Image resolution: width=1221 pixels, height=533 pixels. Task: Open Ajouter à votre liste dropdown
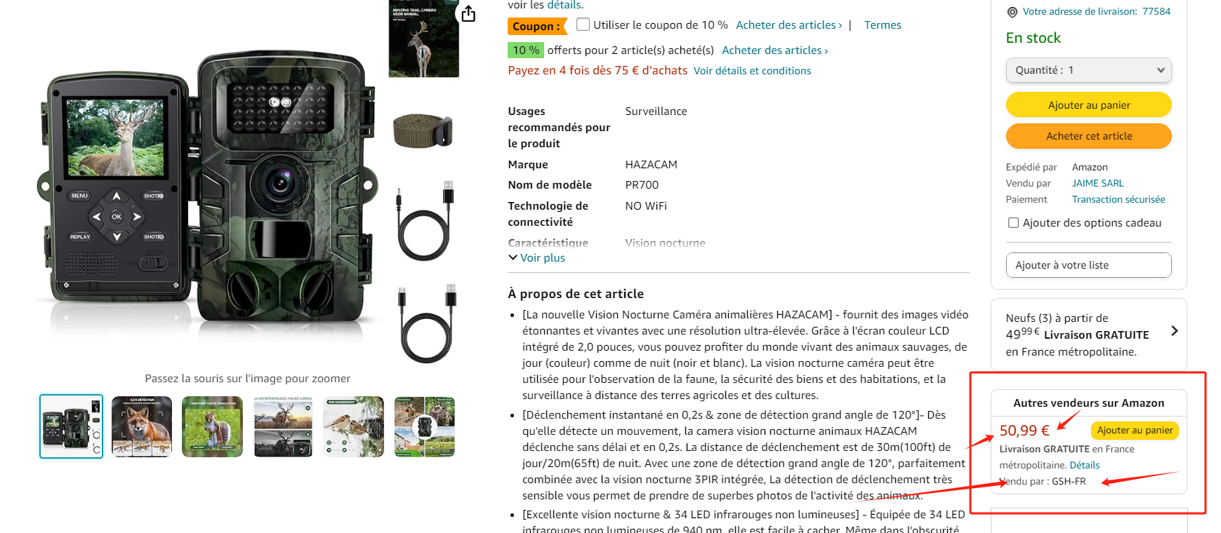click(x=1088, y=265)
